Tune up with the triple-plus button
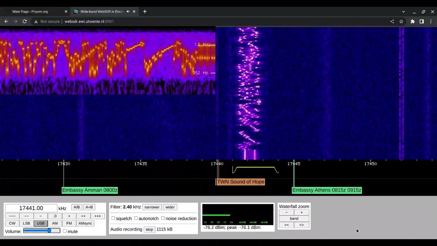437x246 pixels. (x=97, y=216)
